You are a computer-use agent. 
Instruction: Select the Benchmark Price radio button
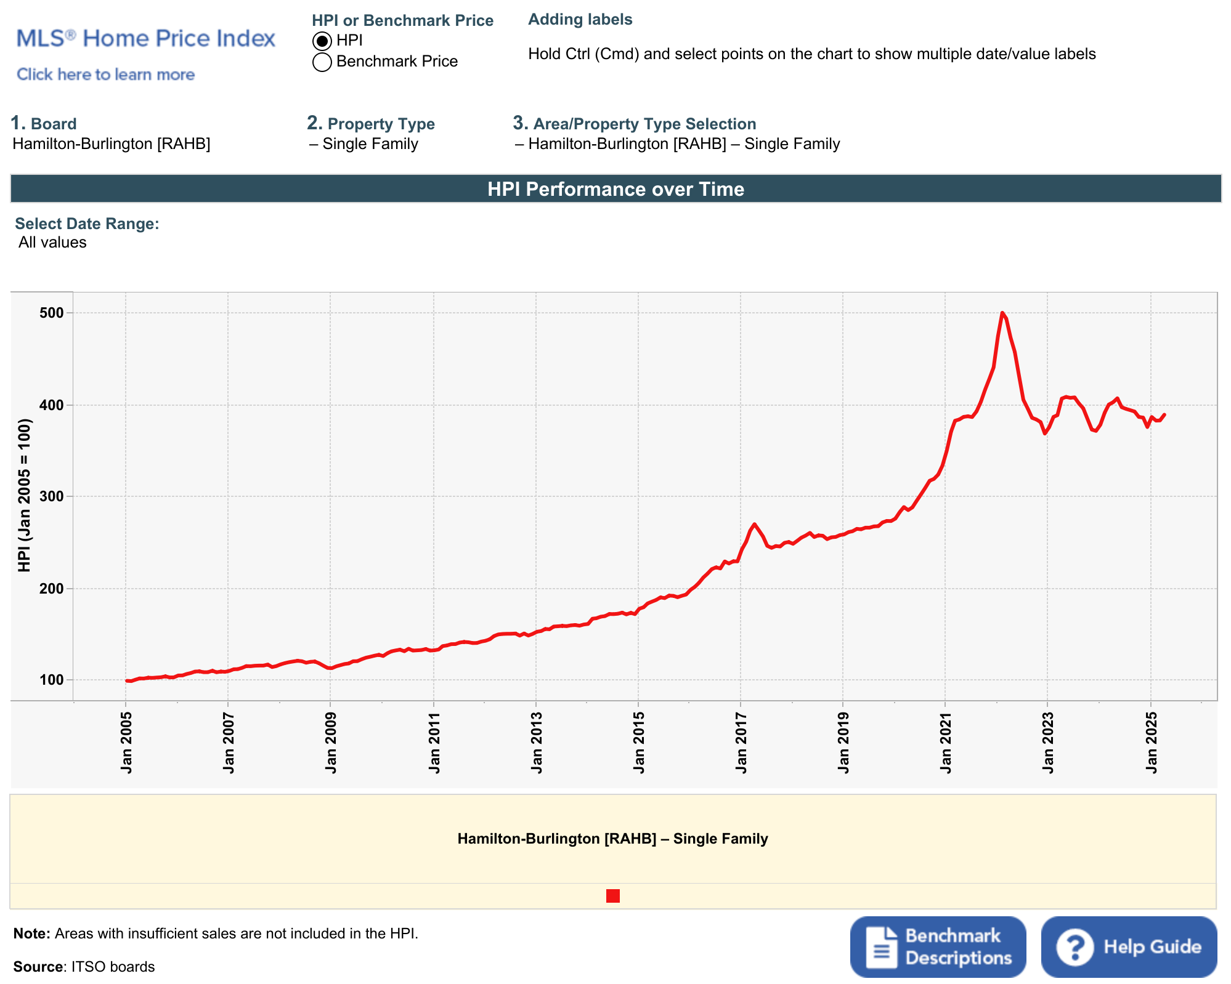322,62
